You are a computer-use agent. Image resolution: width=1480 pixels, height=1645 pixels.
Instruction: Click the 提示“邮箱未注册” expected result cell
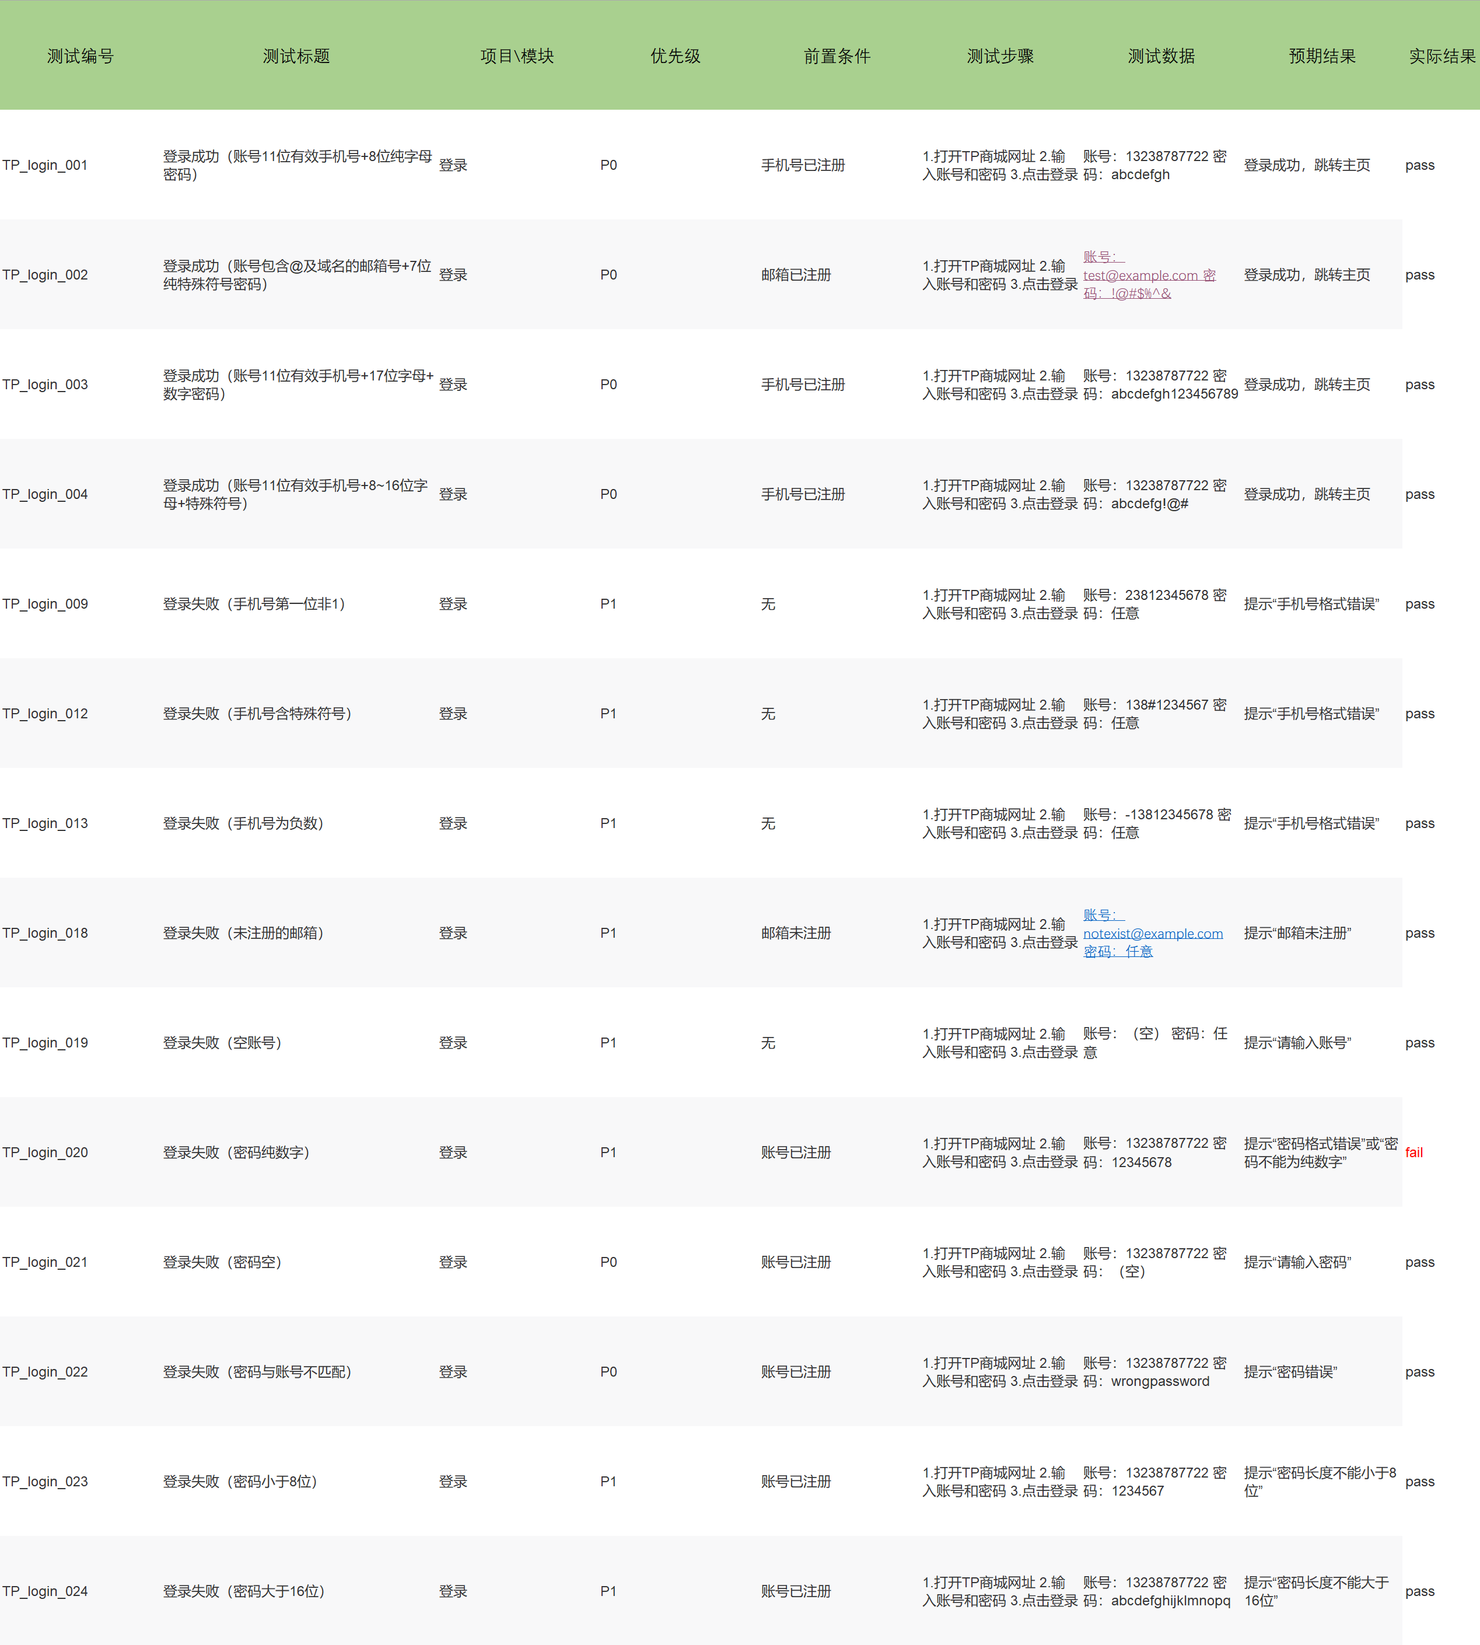1297,933
